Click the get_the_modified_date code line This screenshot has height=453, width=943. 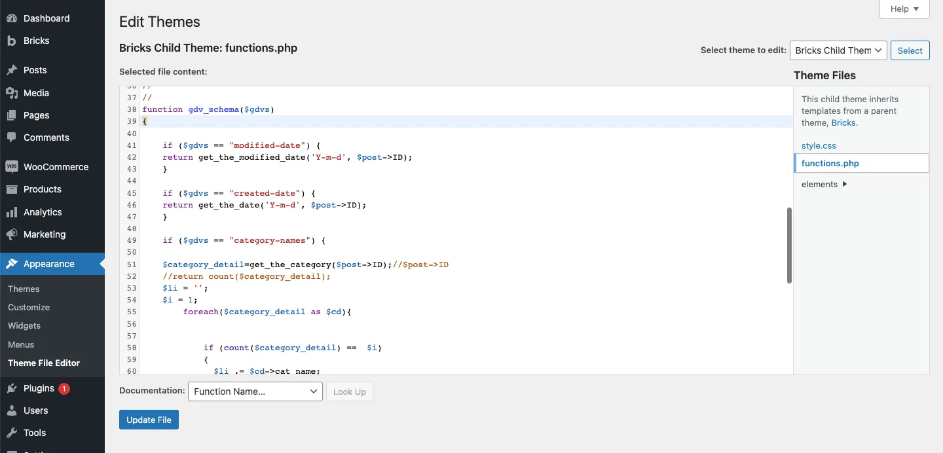coord(288,157)
